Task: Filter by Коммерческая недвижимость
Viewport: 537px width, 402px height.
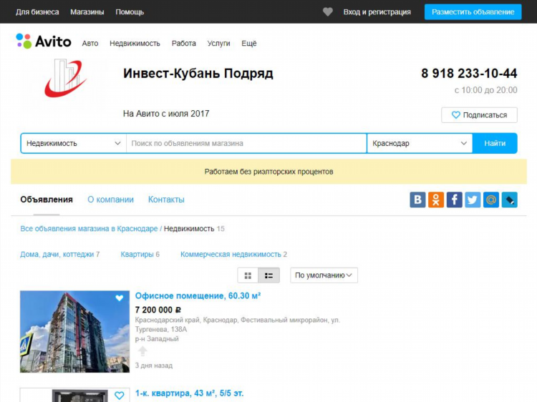Action: 231,254
